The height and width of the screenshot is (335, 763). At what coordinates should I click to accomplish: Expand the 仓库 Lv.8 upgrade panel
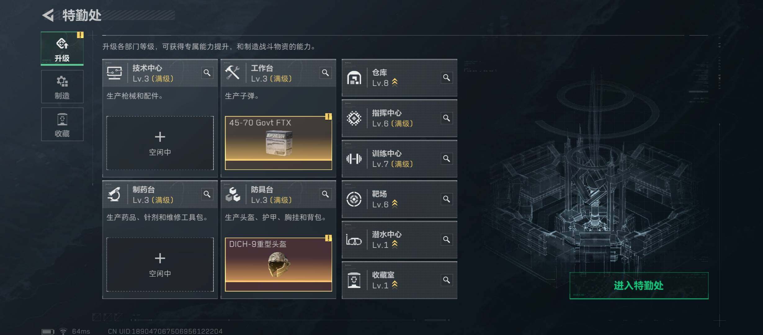pos(399,78)
